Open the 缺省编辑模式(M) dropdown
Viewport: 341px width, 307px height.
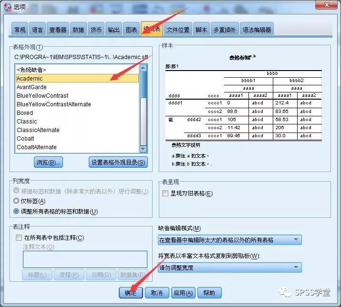click(x=230, y=240)
